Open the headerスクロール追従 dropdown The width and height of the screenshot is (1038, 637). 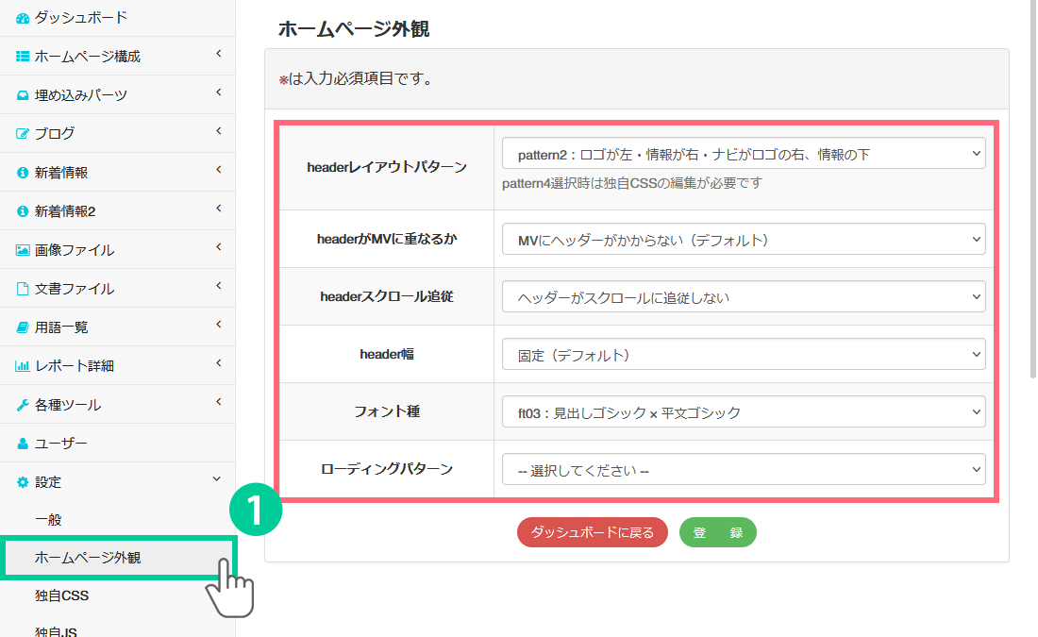[744, 297]
